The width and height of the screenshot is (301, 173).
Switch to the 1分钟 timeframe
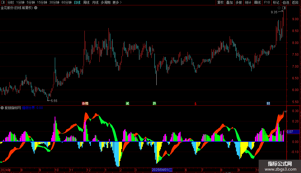click(x=20, y=2)
